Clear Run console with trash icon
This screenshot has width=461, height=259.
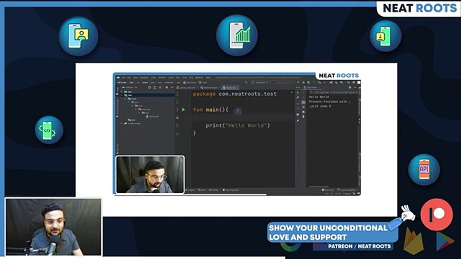click(303, 116)
